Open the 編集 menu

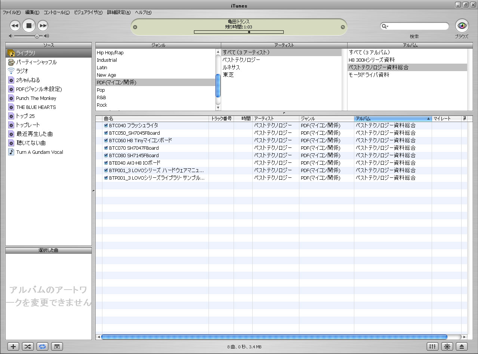(32, 12)
